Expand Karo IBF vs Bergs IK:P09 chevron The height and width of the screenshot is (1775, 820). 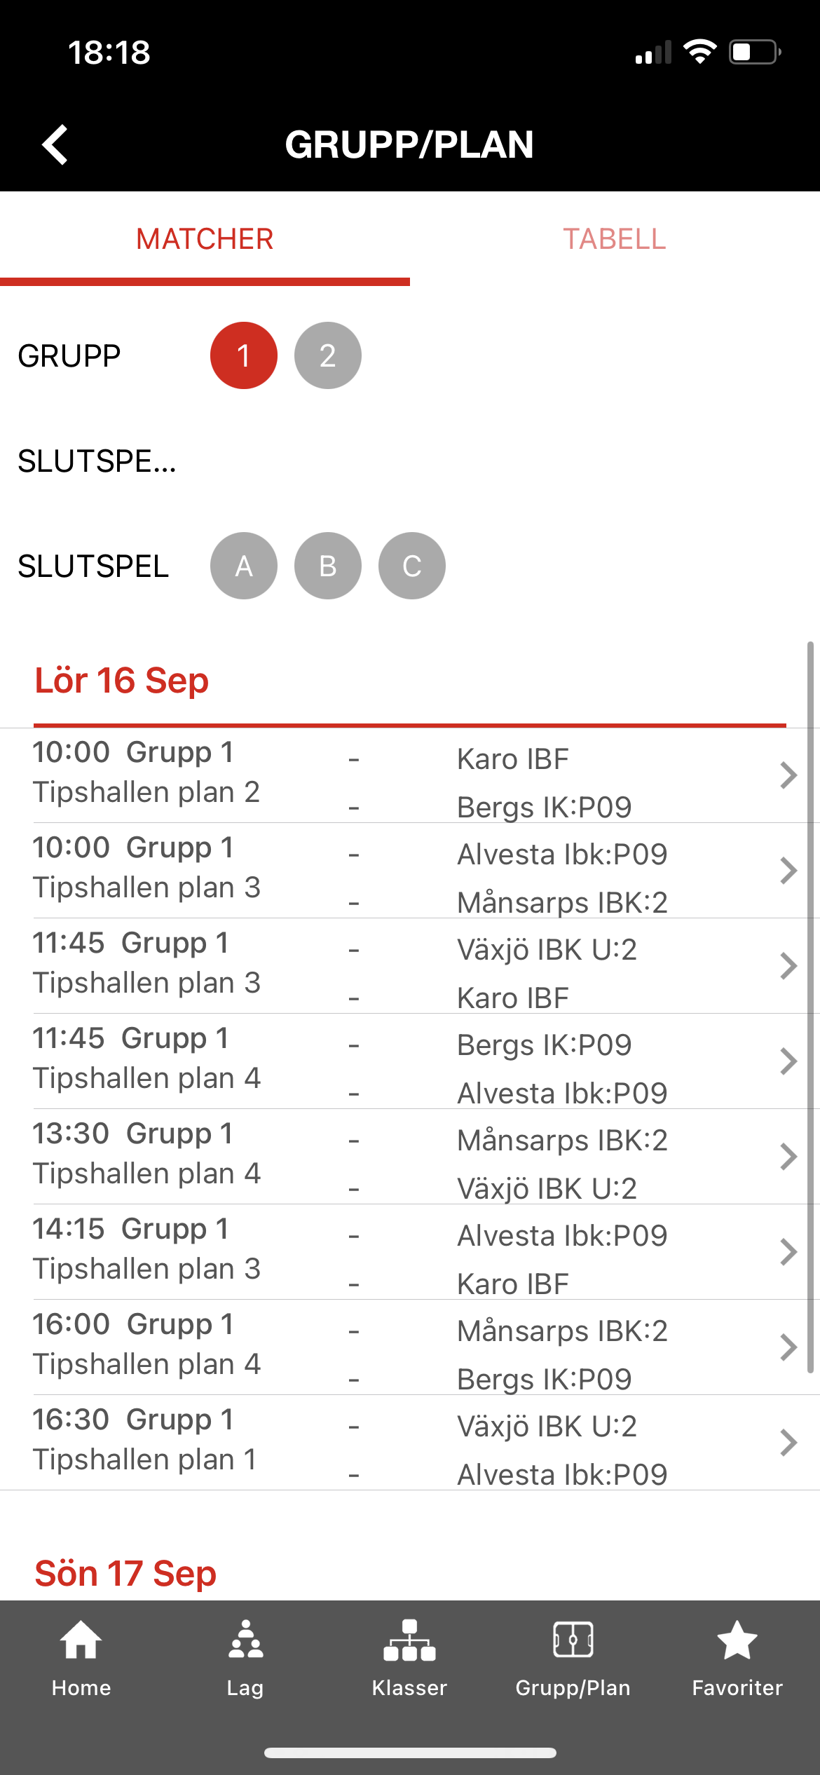tap(788, 775)
